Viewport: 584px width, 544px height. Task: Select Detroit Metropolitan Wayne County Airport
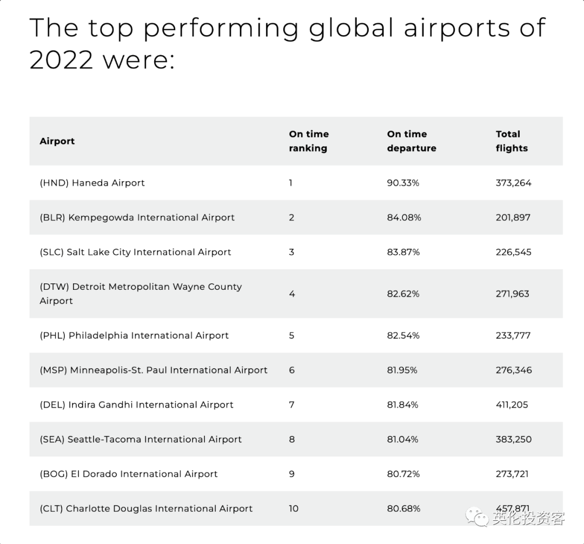coord(141,294)
